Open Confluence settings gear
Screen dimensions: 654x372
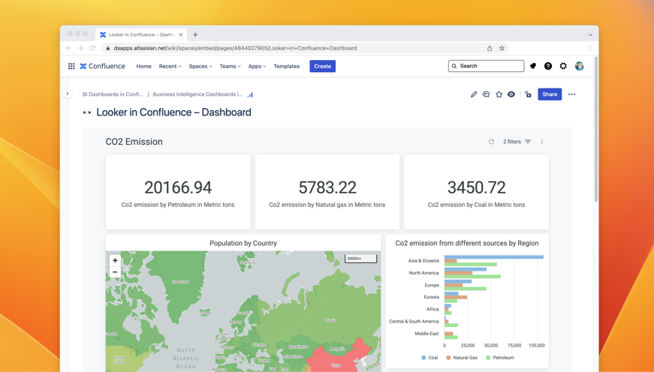pos(563,66)
